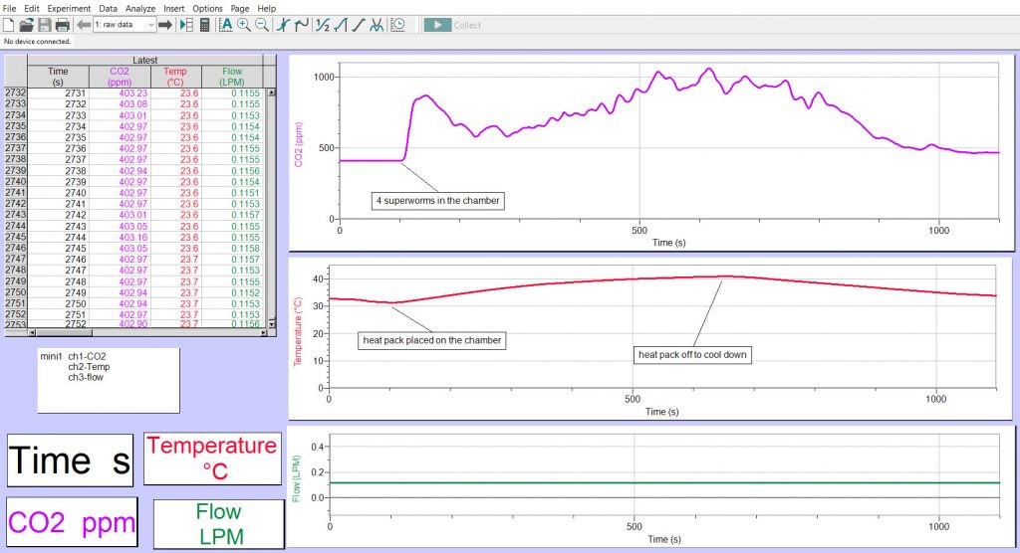1020x553 pixels.
Task: Click the New file icon
Action: (x=9, y=25)
